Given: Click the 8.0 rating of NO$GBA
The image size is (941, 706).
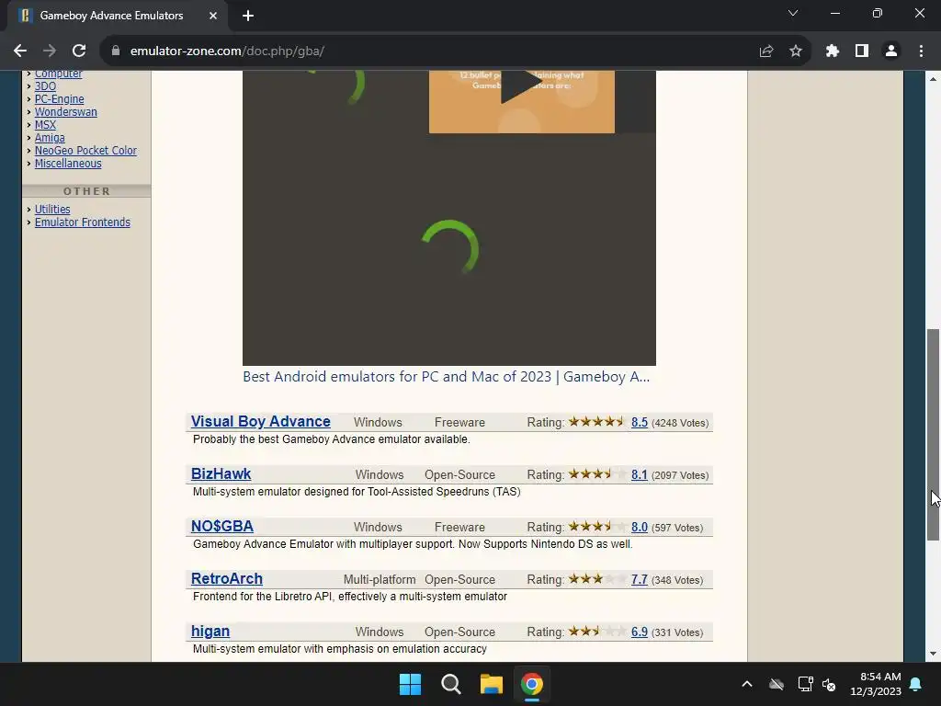Looking at the screenshot, I should point(640,527).
